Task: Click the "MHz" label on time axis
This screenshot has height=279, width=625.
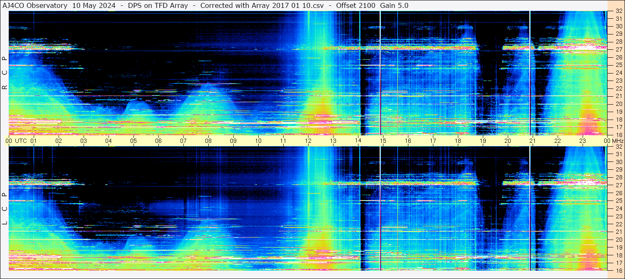Action: tap(618, 141)
